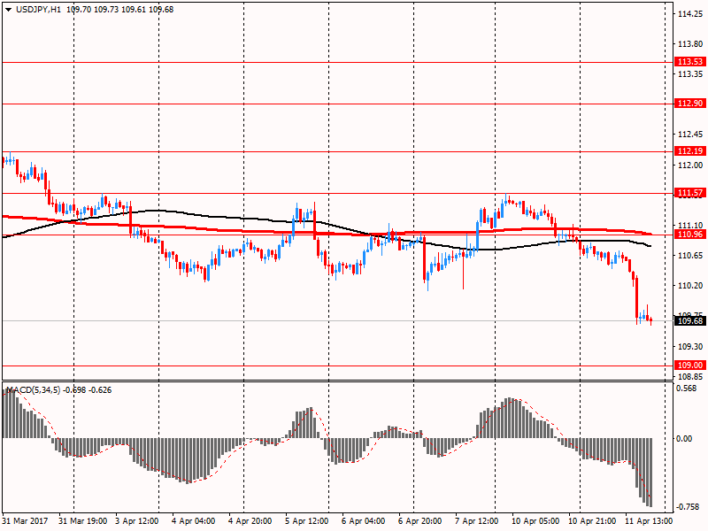Screen dimensions: 708x531
Task: Open the chart menu triangle beside USDJPY,H1
Action: click(8, 10)
